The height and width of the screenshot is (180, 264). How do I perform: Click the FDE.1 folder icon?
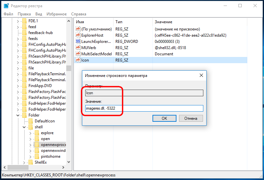click(24, 21)
